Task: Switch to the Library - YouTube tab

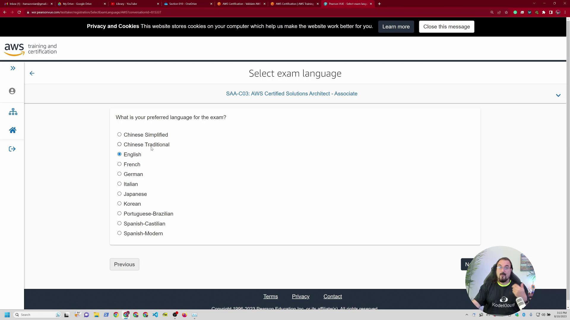Action: pos(126,4)
